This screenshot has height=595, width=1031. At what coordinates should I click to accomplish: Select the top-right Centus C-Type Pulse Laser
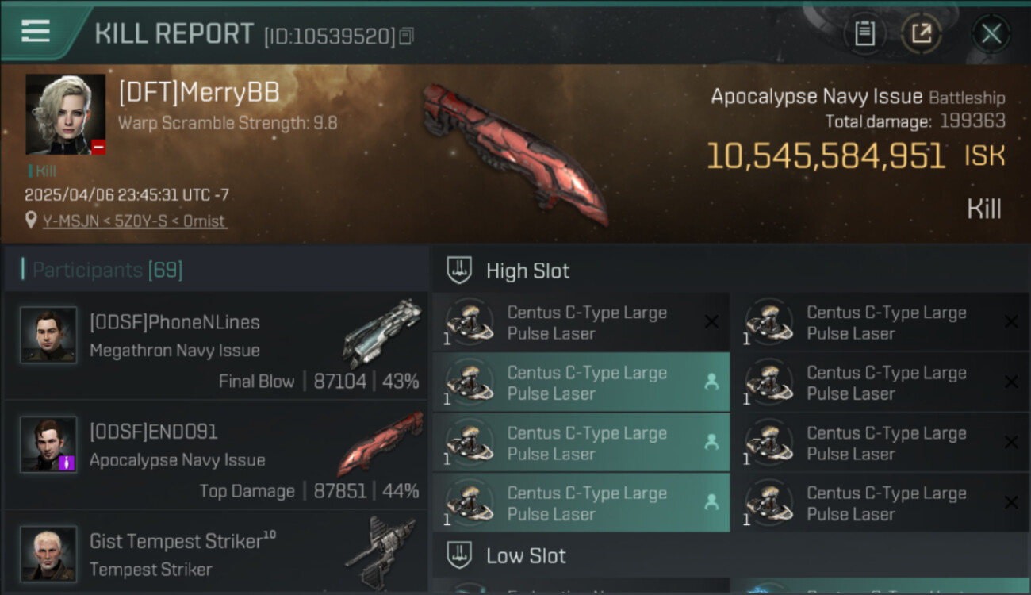[x=880, y=322]
